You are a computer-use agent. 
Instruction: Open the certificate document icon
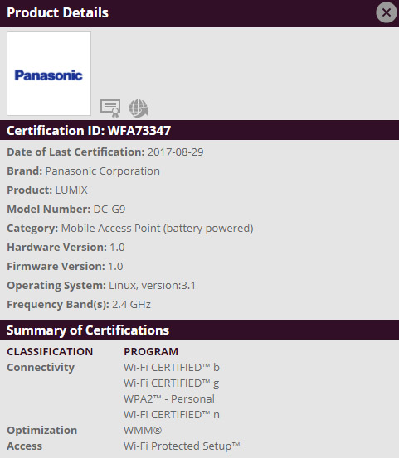[x=110, y=108]
